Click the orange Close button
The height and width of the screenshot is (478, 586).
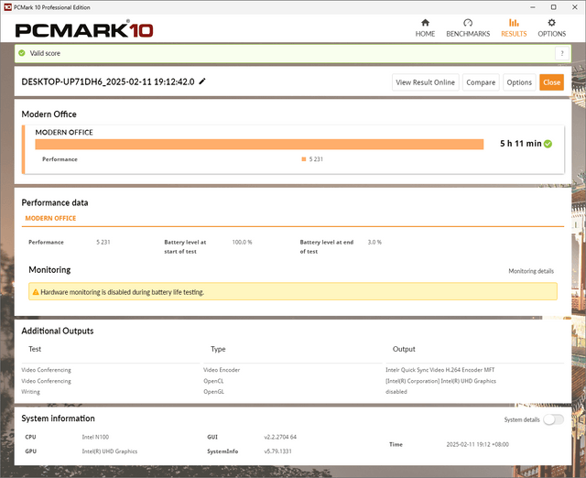551,82
